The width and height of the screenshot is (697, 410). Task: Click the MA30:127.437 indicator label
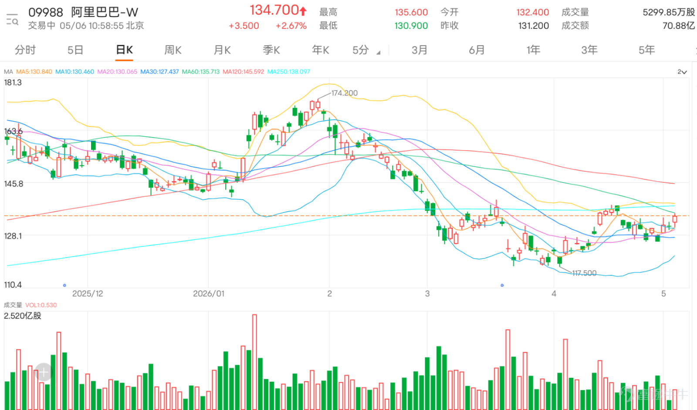[159, 72]
